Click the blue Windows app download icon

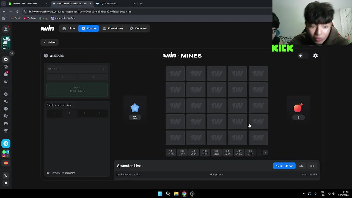pos(6,144)
